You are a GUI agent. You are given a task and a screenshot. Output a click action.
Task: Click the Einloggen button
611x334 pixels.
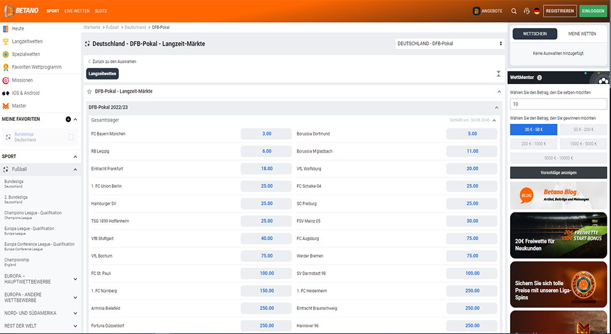point(593,11)
